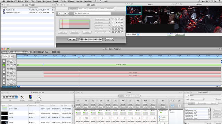
Task: Switch to the Edit Clip tab
Action: coord(83,9)
